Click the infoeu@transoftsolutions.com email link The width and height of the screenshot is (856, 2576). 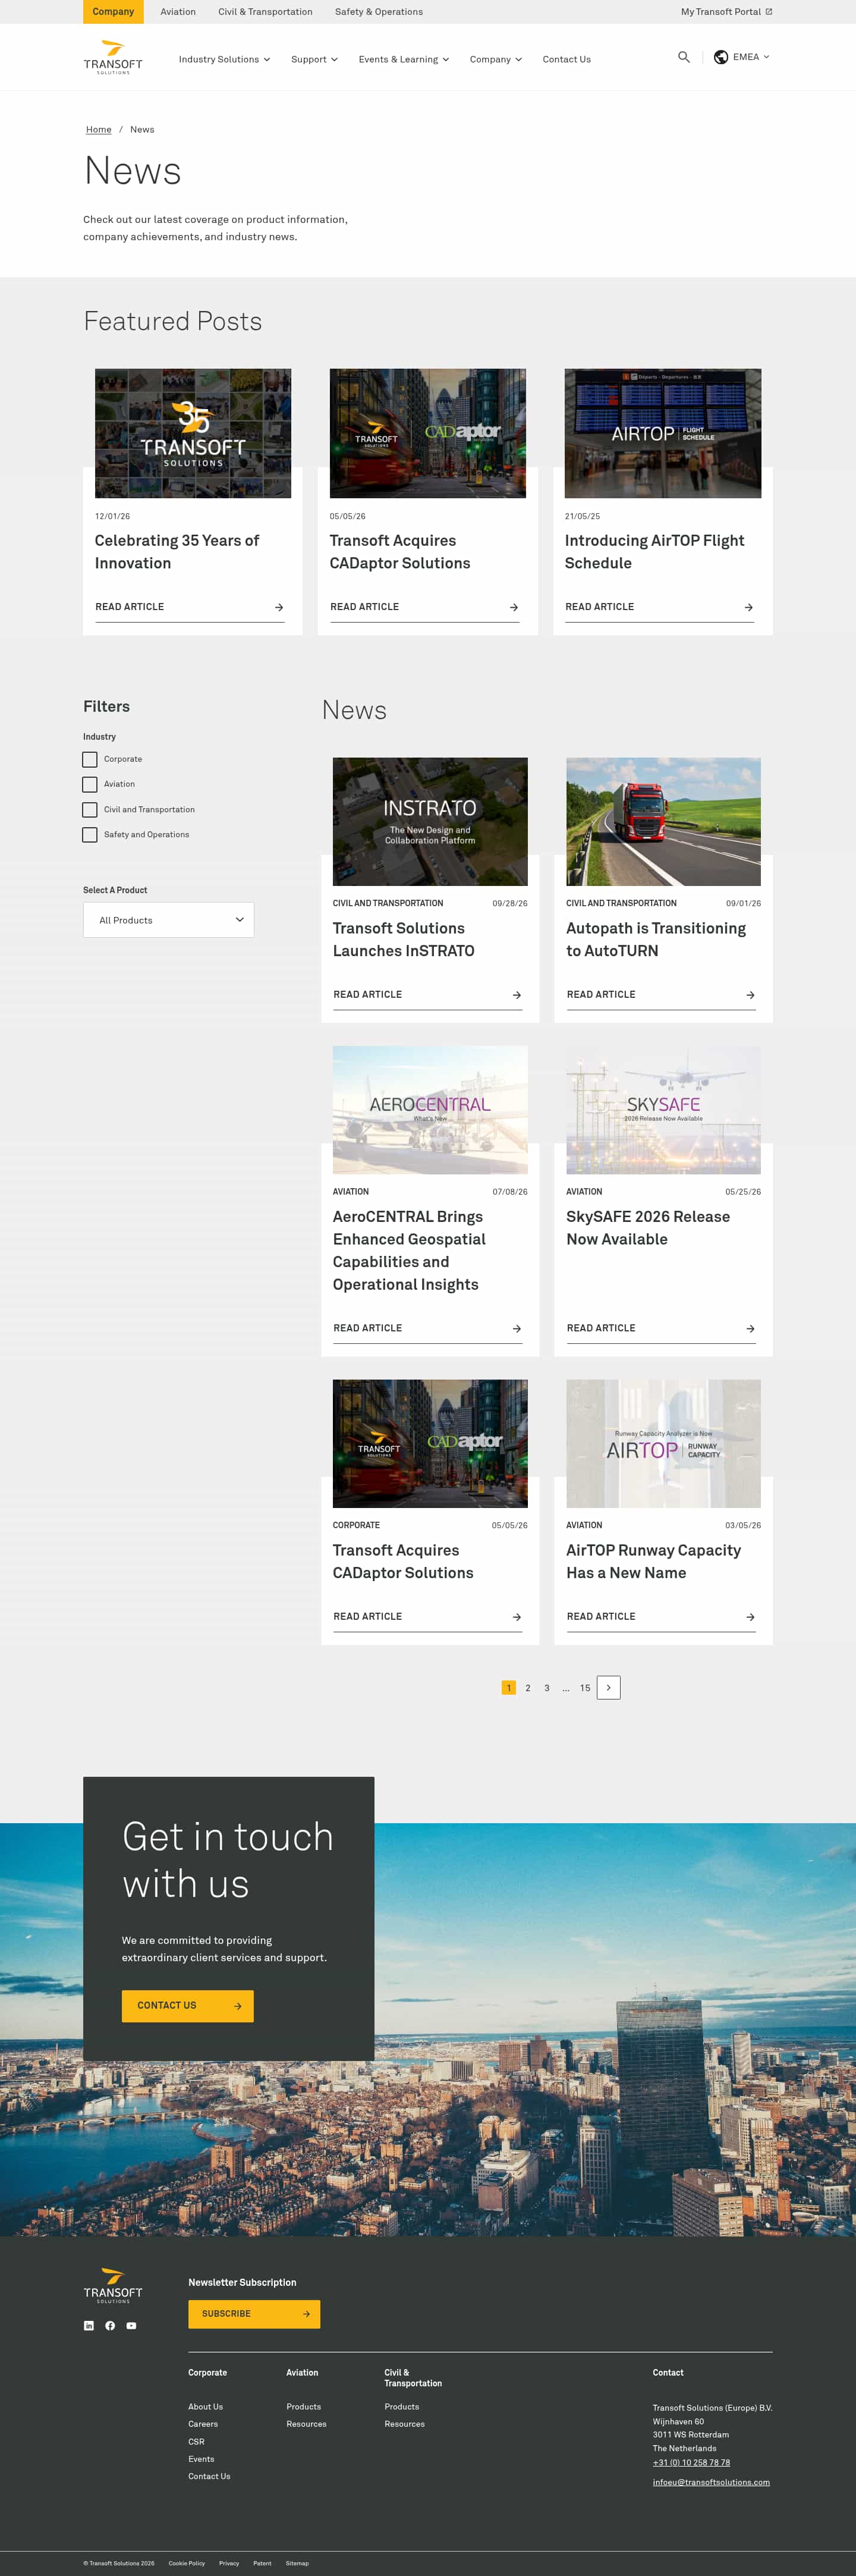tap(711, 2482)
